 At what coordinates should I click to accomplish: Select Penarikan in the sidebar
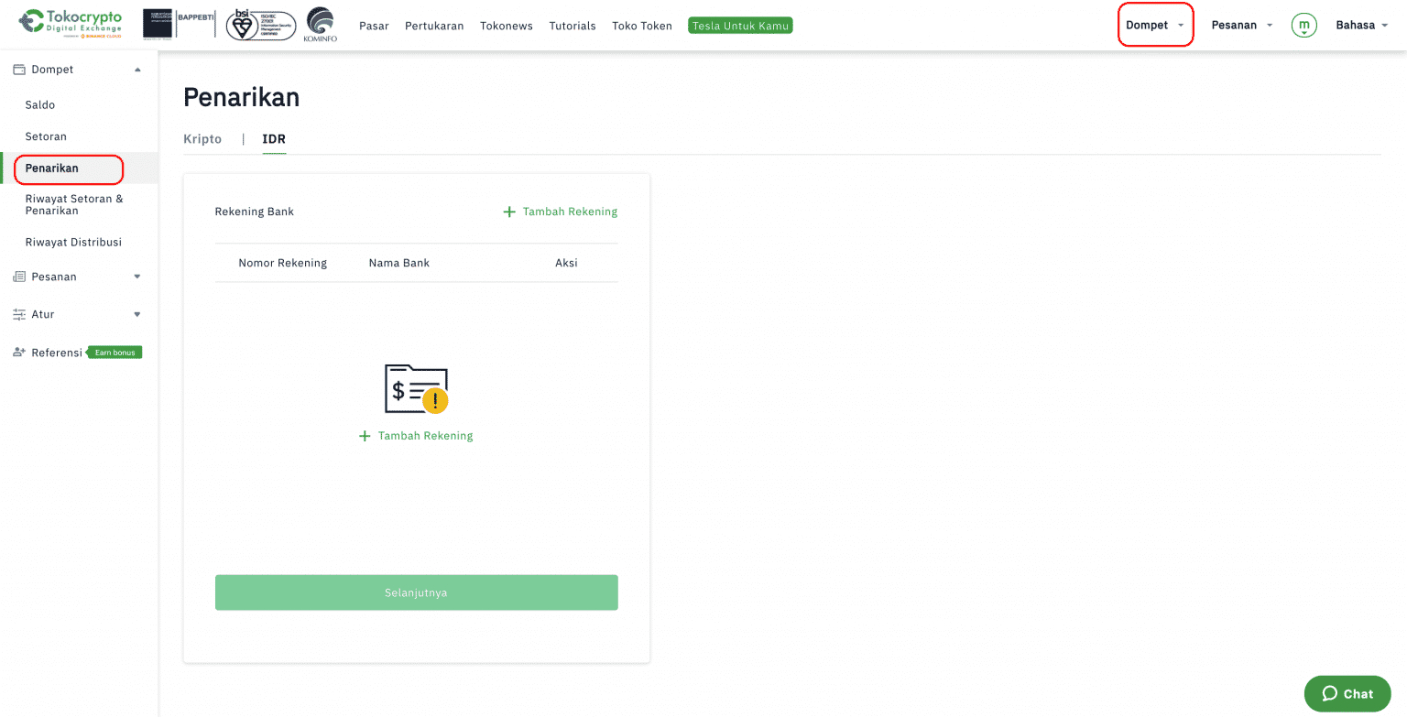[52, 168]
